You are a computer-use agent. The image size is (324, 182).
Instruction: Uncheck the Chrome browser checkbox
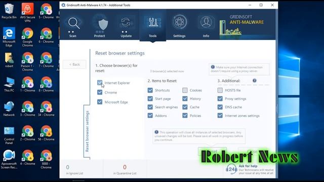pos(100,92)
